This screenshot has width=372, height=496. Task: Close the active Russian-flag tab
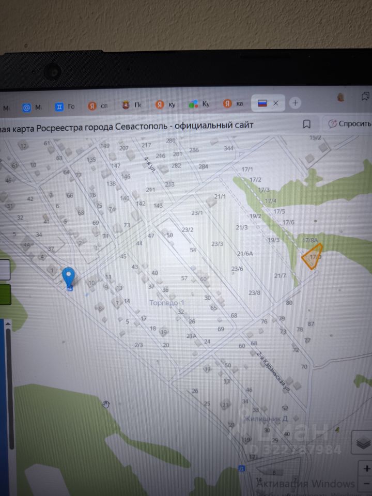[x=275, y=103]
